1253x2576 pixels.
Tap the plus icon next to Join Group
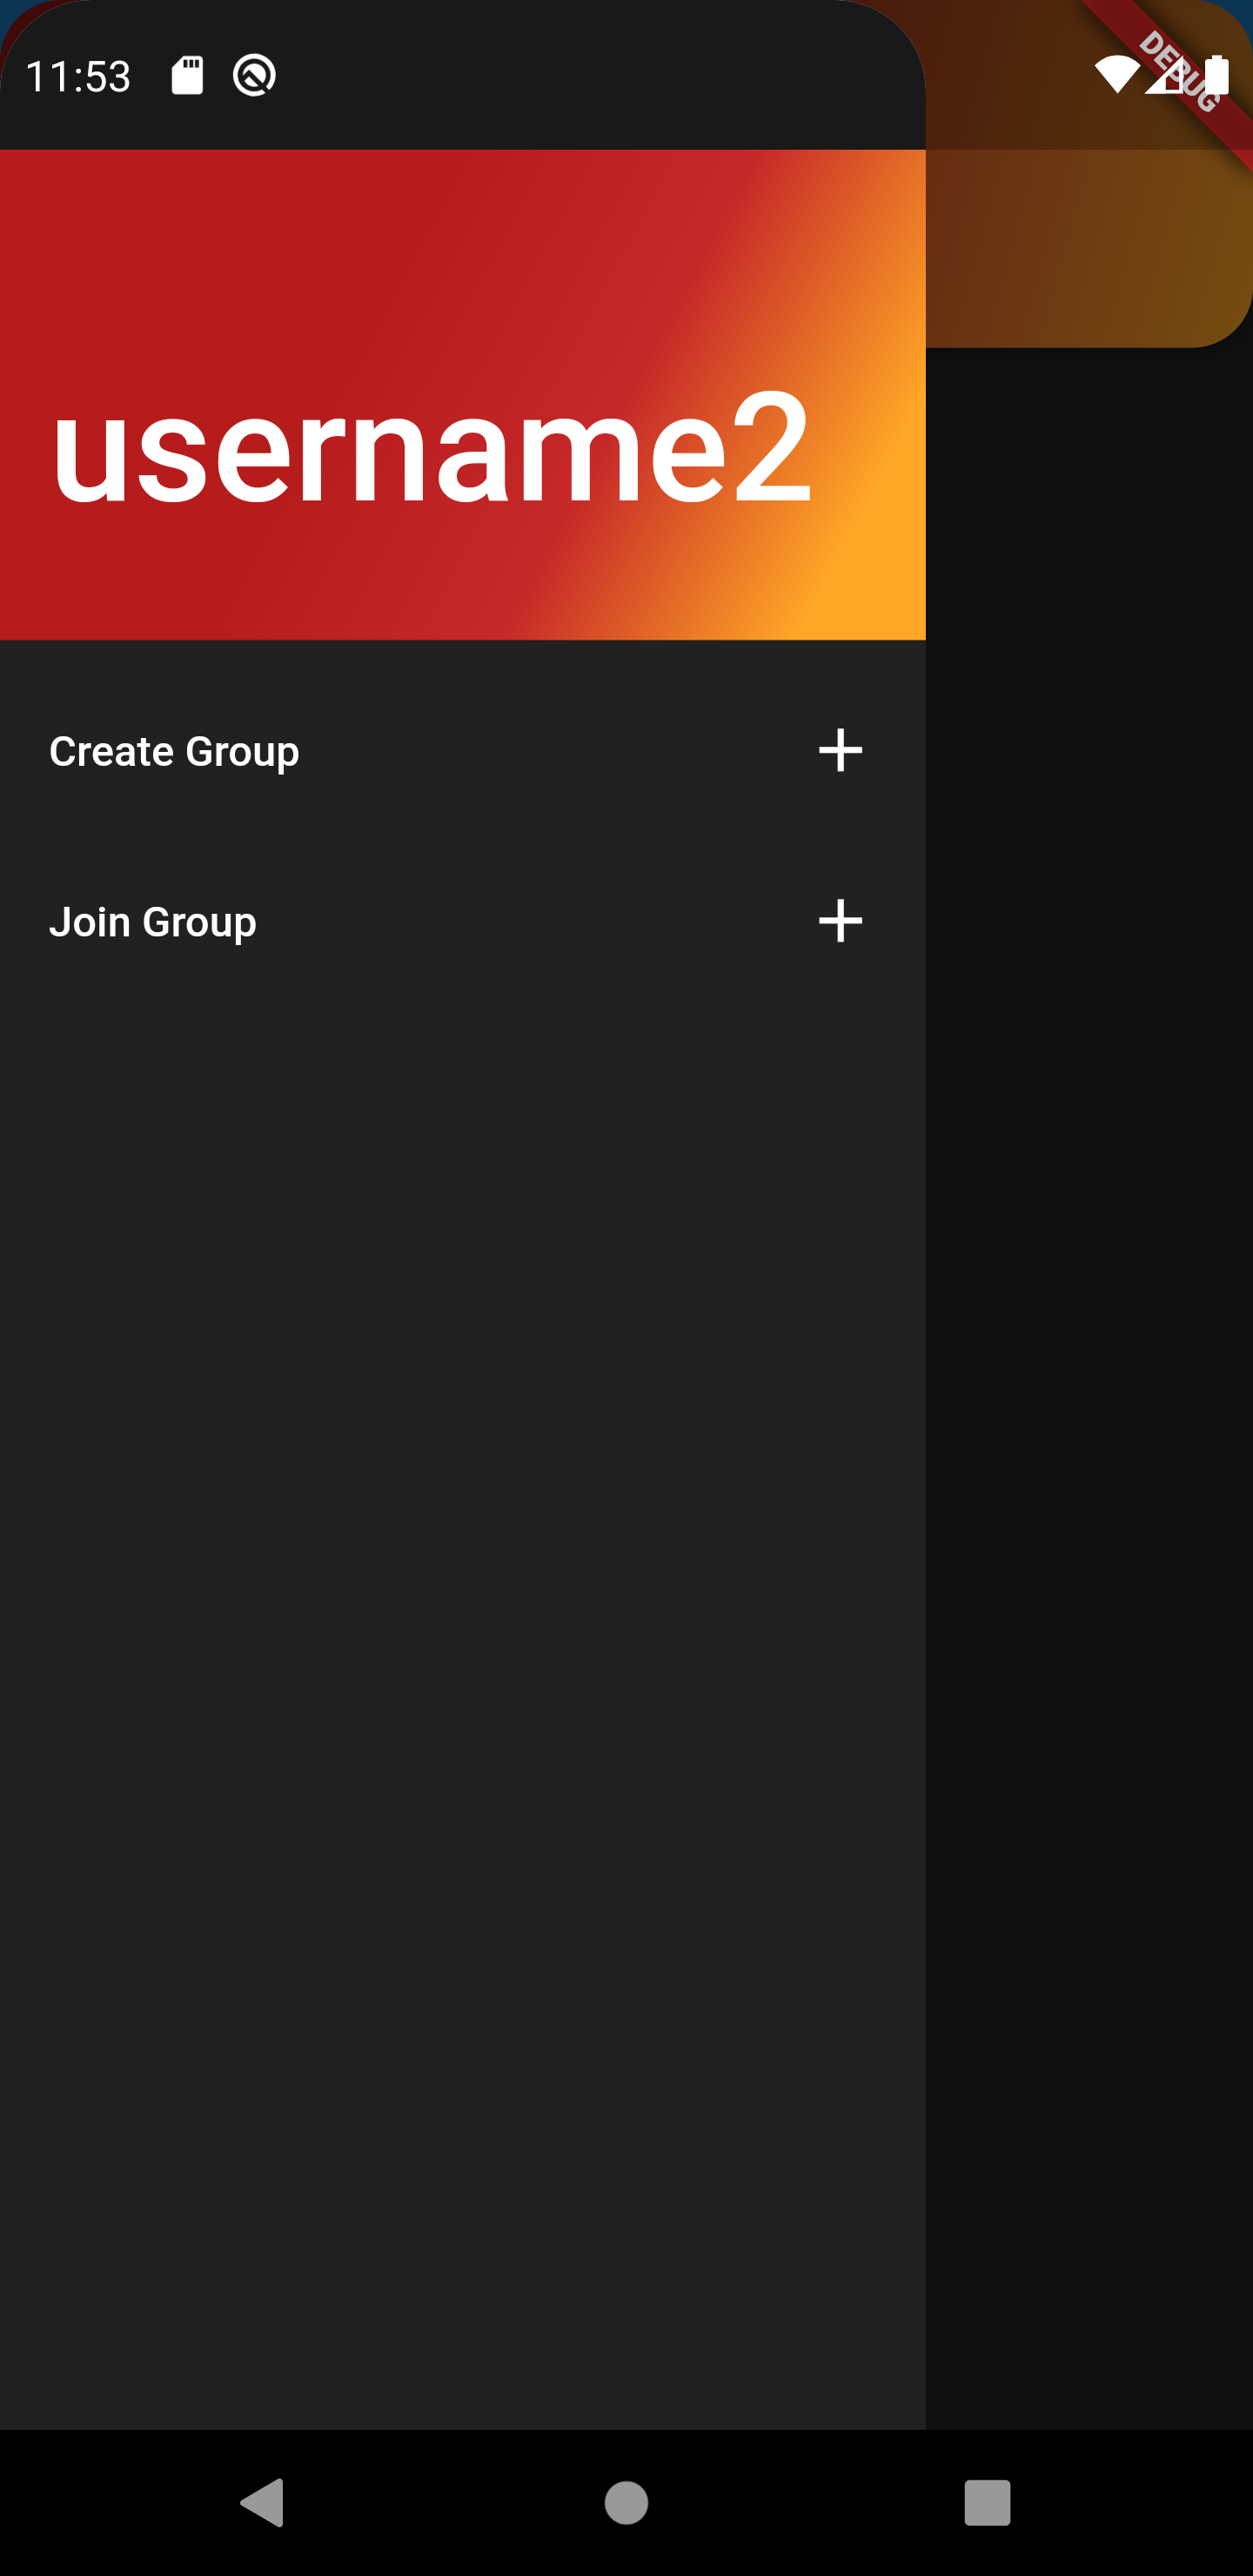(840, 920)
